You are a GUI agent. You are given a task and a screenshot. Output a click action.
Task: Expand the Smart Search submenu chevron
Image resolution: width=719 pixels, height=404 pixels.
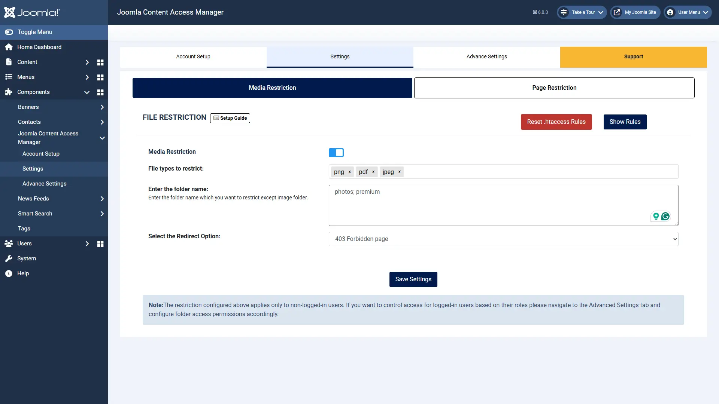point(102,214)
